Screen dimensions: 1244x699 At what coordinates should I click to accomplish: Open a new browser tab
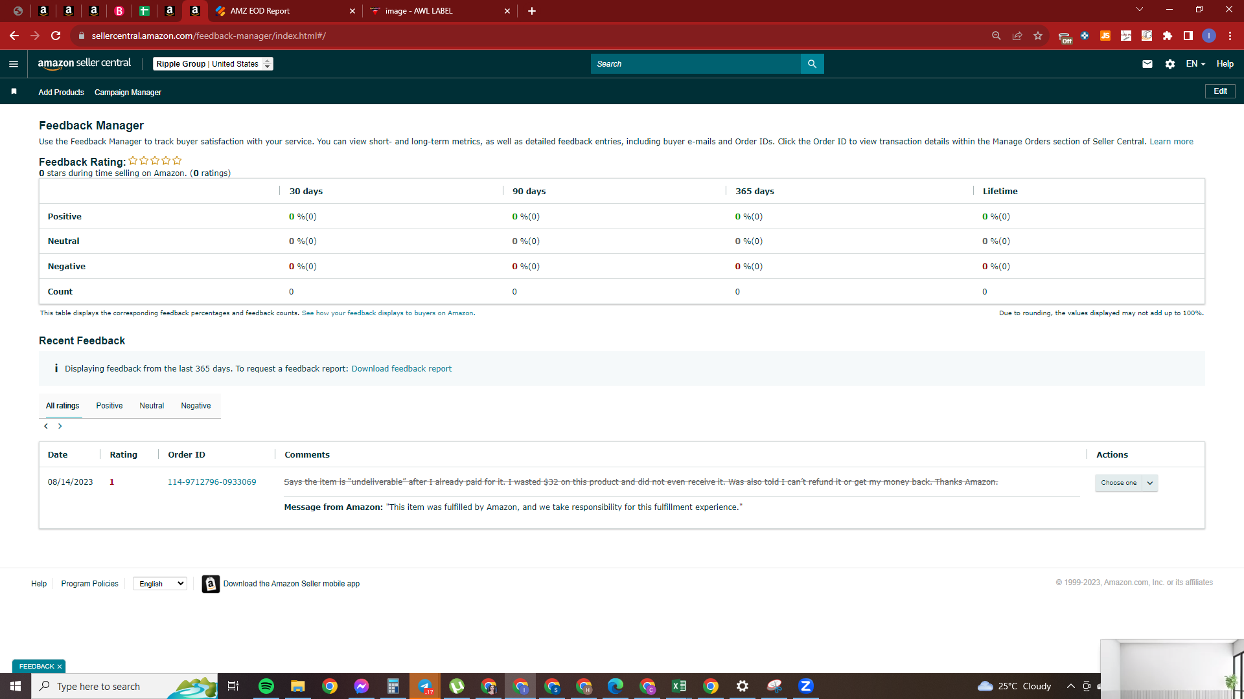[x=532, y=11]
